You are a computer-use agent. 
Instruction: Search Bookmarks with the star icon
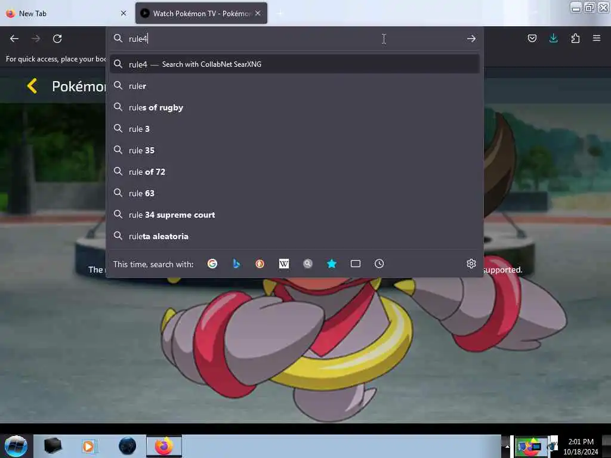[x=332, y=264]
